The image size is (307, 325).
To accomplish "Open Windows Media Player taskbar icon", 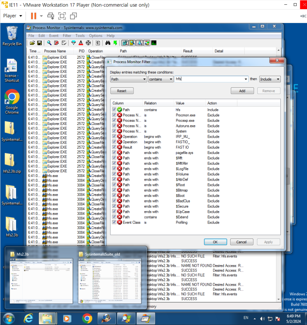I will click(x=67, y=318).
